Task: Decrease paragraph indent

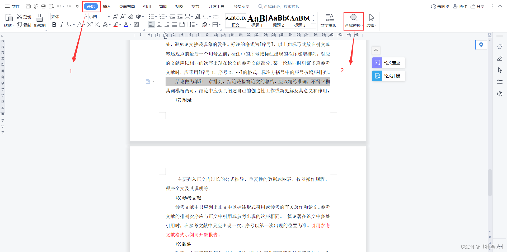Action: point(172,17)
